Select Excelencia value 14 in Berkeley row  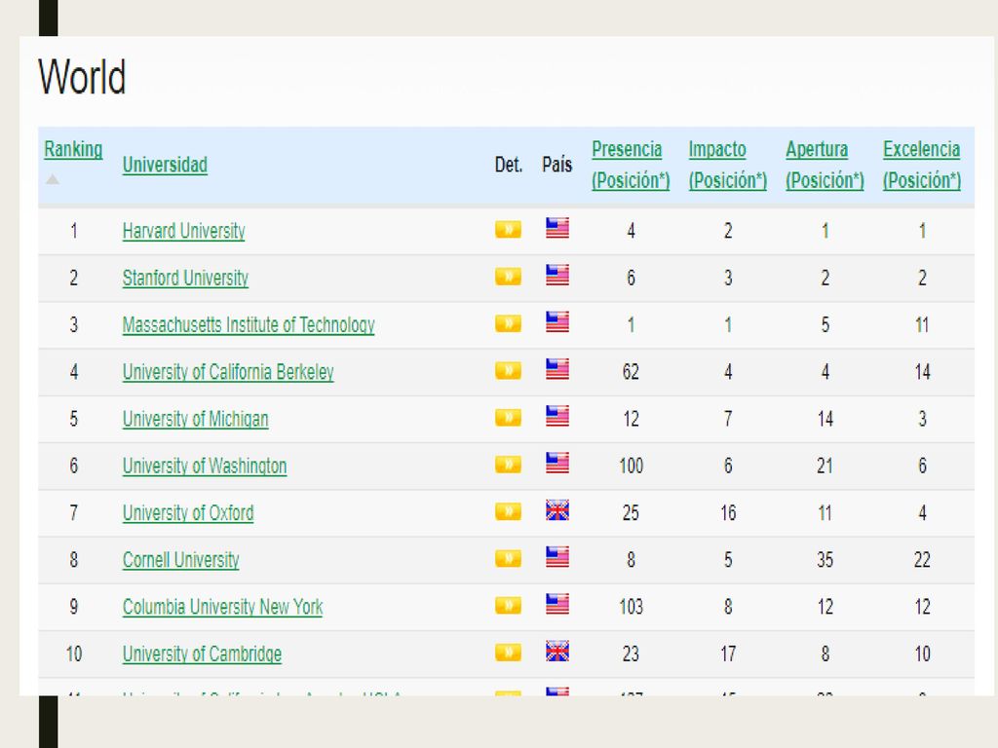point(922,372)
